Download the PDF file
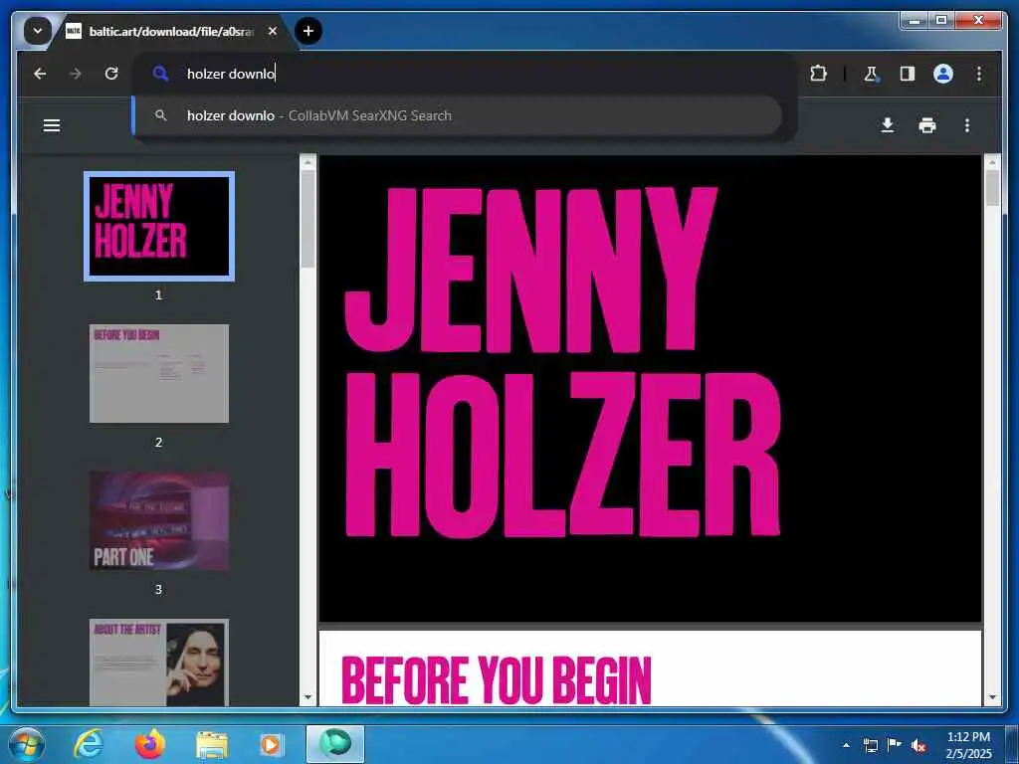The image size is (1019, 764). (x=887, y=125)
